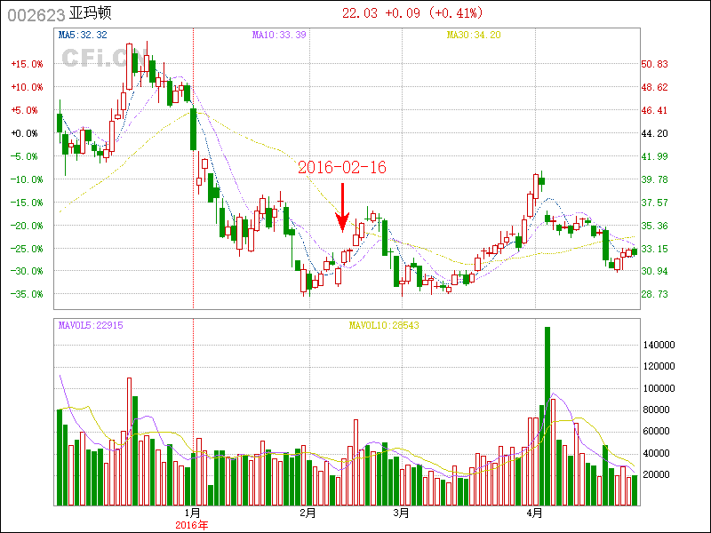Click the current price 22.03
The image size is (711, 533).
(x=360, y=13)
